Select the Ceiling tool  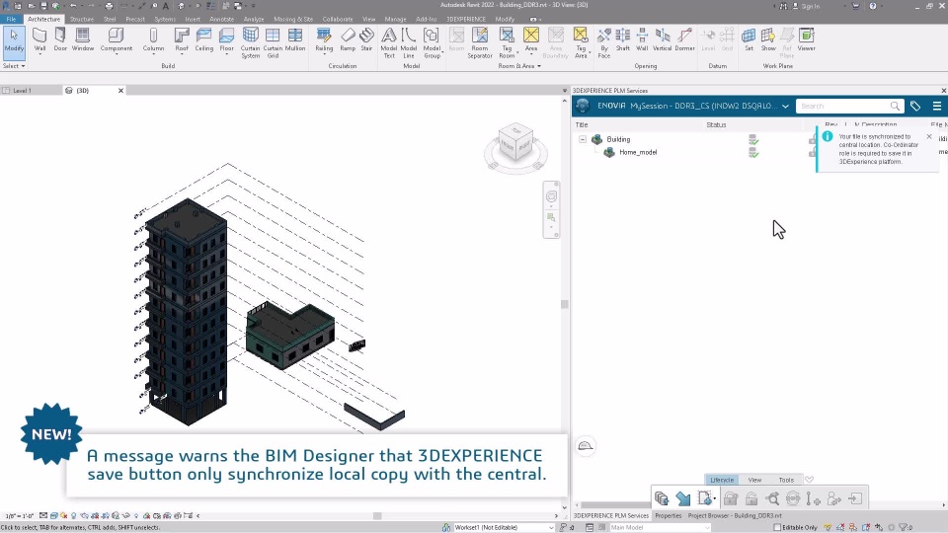click(x=204, y=39)
